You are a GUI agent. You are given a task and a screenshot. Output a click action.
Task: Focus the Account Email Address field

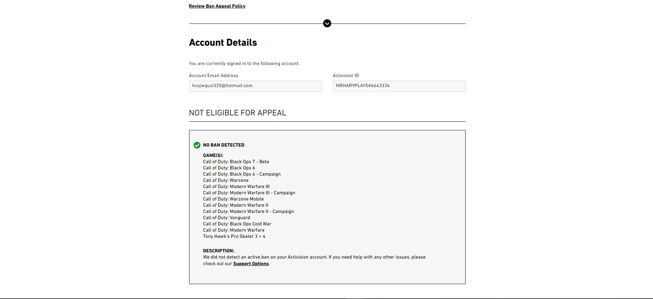tap(255, 86)
